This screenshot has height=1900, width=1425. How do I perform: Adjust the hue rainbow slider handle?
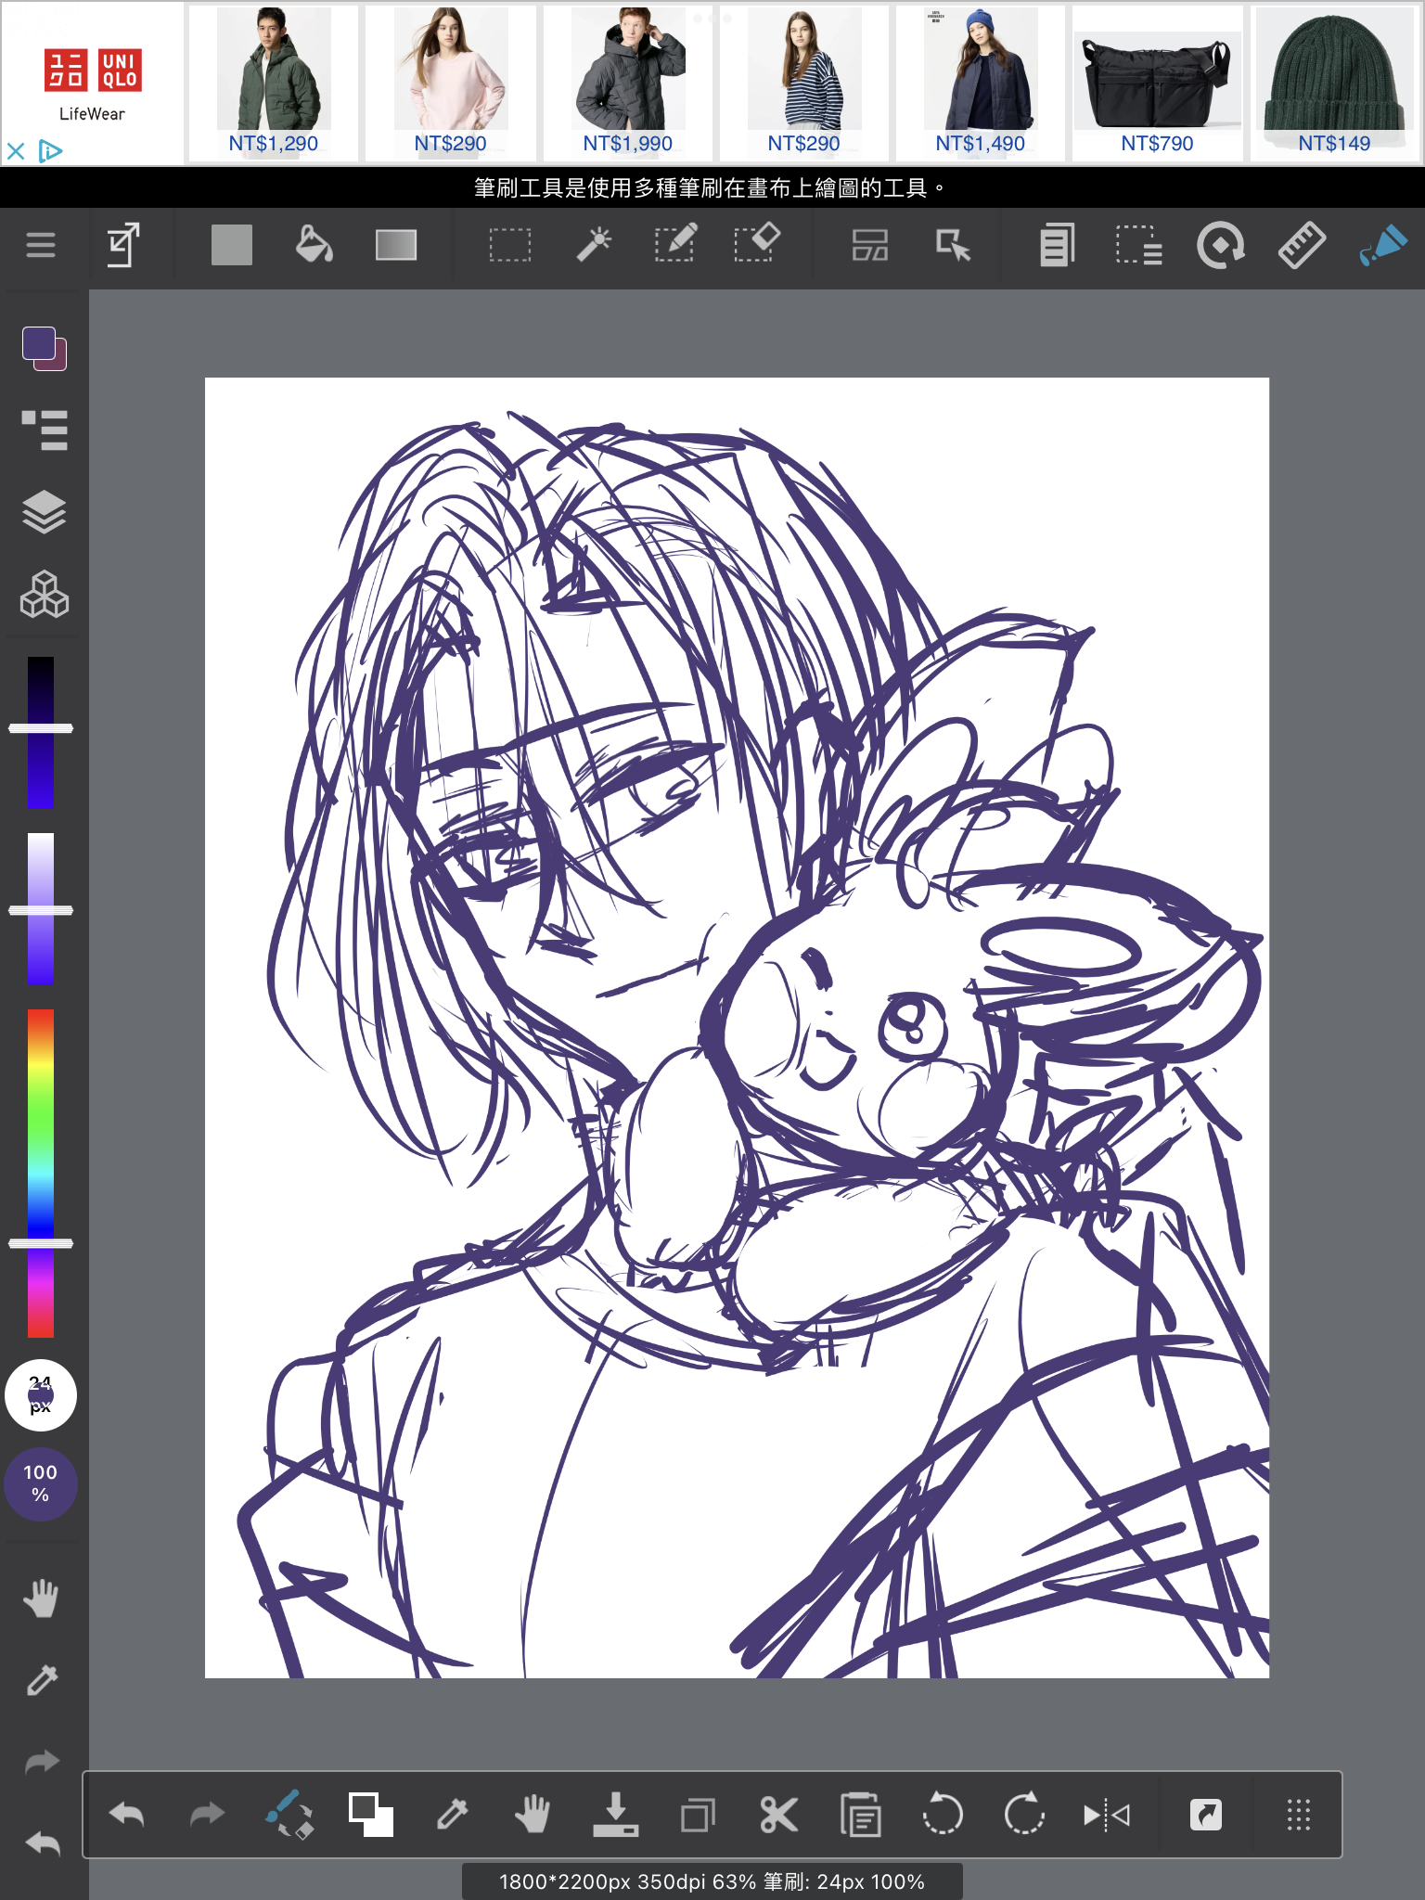(x=41, y=1243)
